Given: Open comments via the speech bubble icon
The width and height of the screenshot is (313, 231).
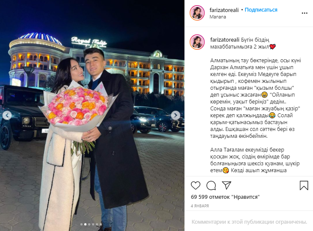Looking at the screenshot, I should pyautogui.click(x=211, y=185).
